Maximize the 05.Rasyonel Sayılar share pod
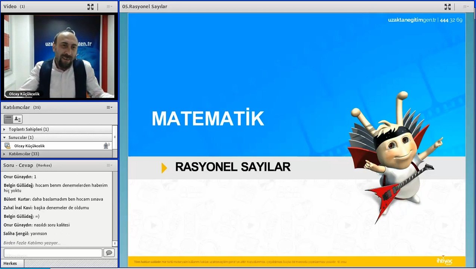 [448, 7]
